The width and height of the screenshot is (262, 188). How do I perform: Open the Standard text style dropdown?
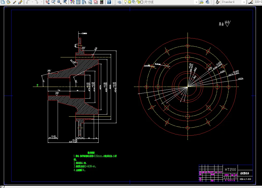pos(244,2)
